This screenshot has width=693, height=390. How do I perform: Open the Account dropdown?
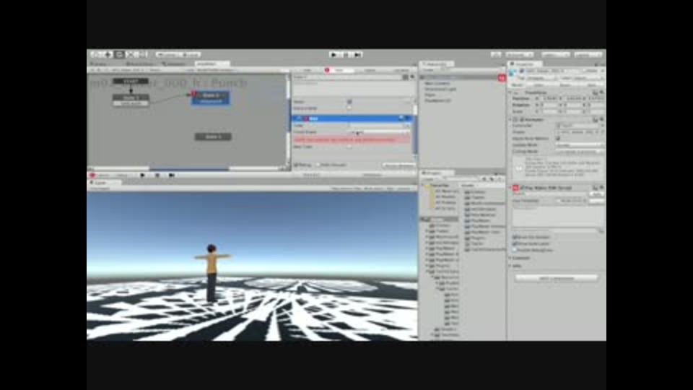(520, 54)
